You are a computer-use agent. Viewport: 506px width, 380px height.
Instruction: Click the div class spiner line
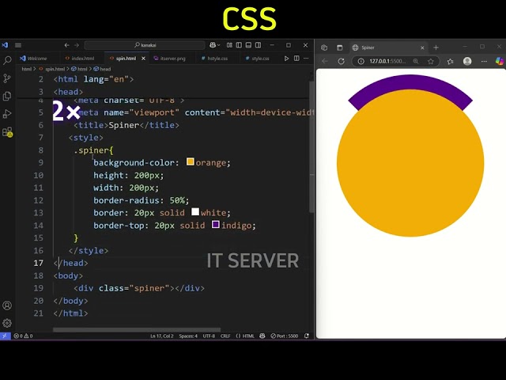(x=139, y=288)
